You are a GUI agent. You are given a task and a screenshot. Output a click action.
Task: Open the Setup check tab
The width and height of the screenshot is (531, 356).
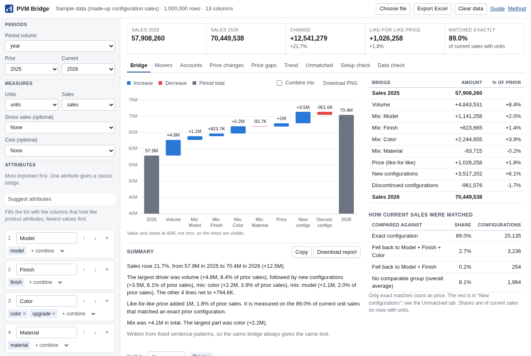(356, 65)
